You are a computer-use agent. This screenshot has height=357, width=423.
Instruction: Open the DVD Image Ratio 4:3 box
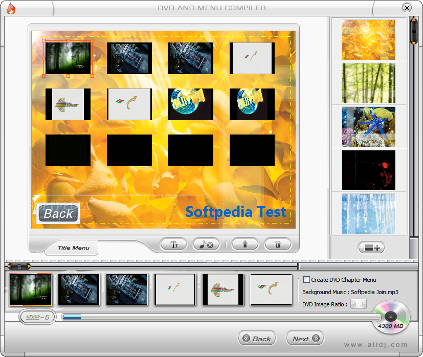point(358,304)
